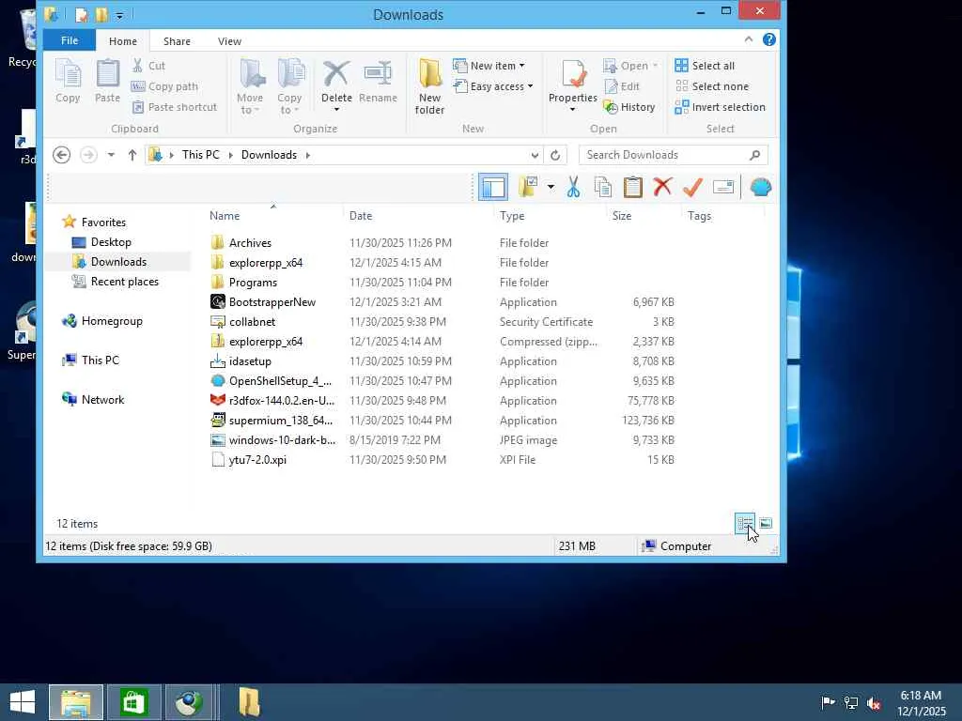This screenshot has width=962, height=721.
Task: Click Select none
Action: tap(712, 86)
